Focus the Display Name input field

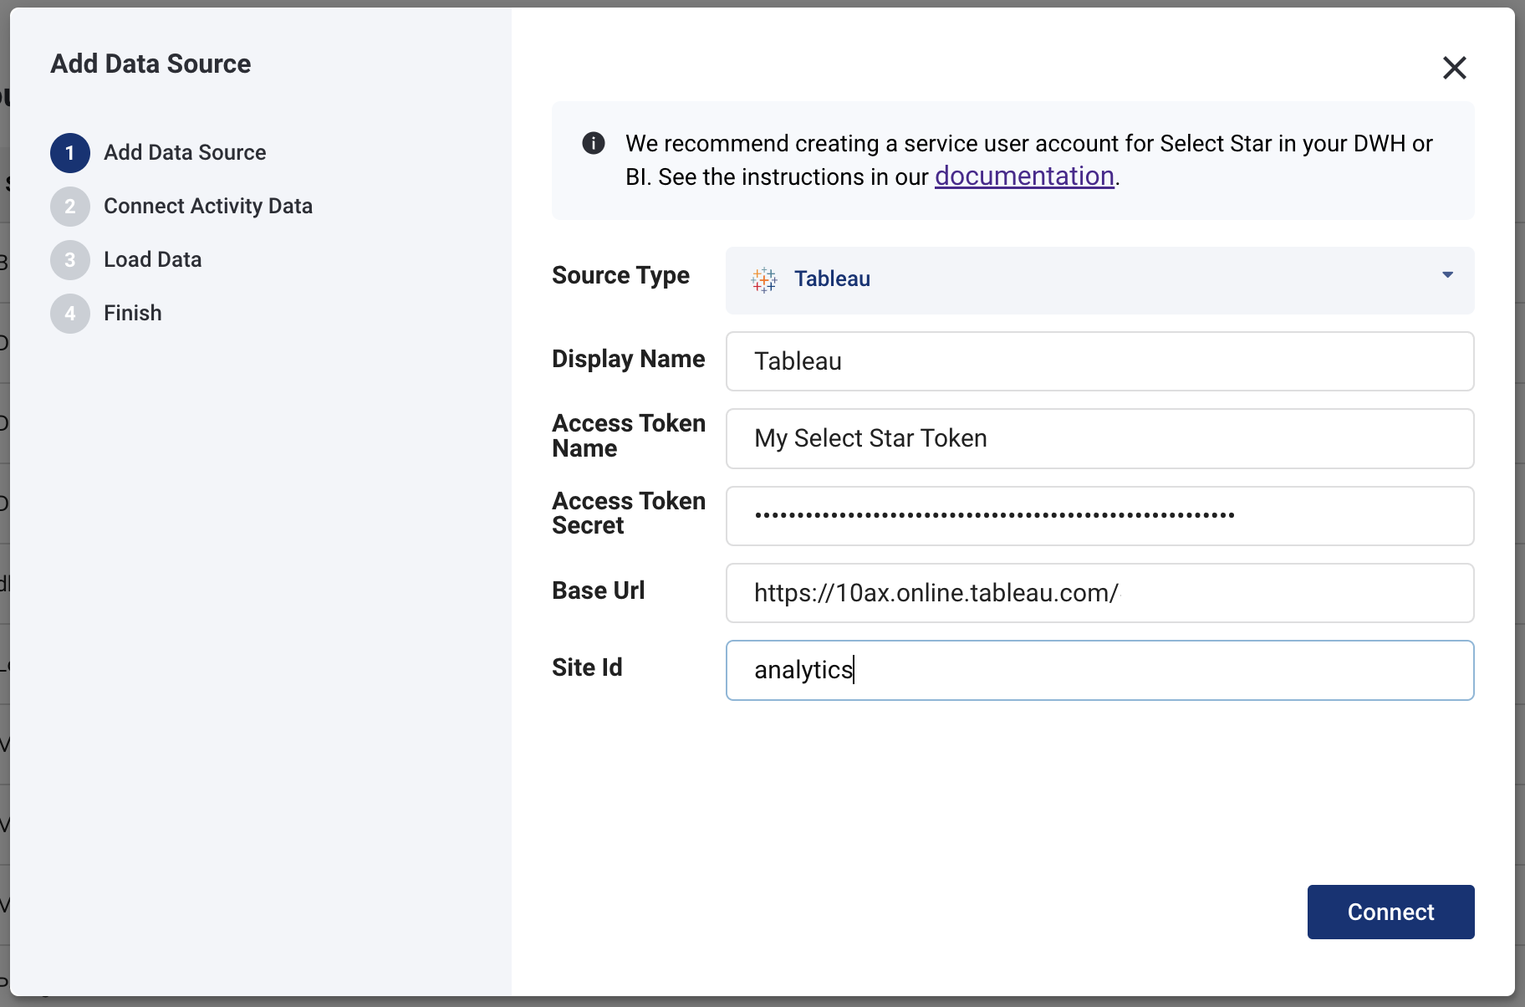1099,361
